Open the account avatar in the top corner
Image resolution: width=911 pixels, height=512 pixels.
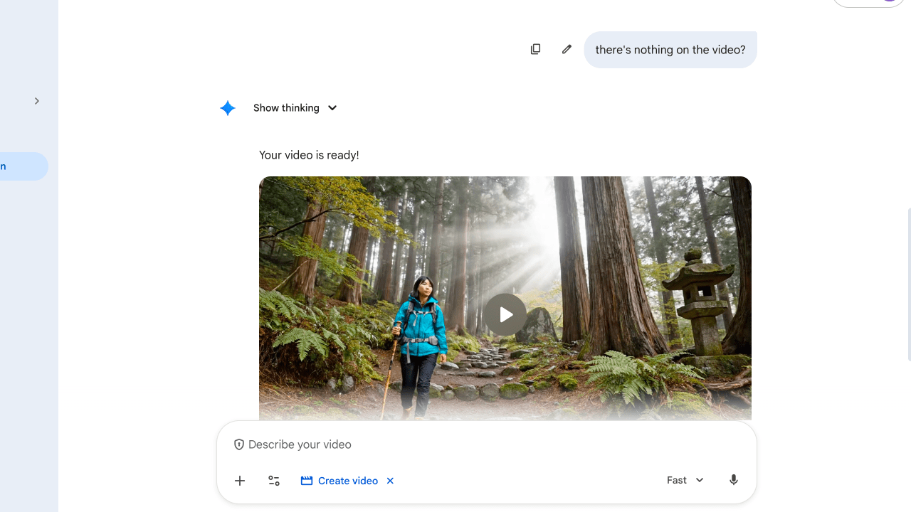(888, 2)
